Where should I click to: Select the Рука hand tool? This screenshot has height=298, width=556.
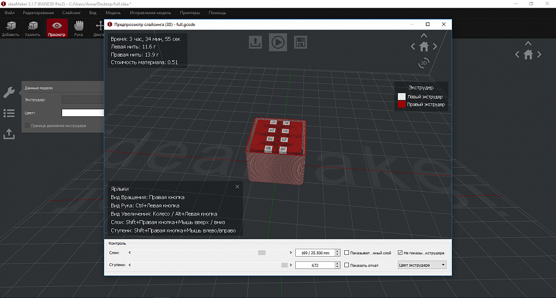79,28
